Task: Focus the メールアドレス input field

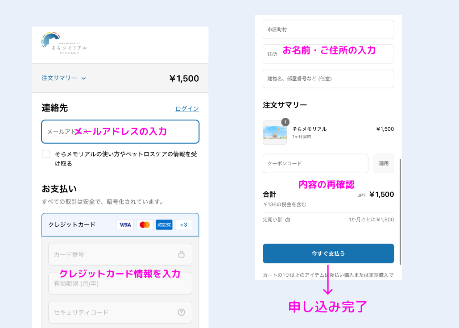Action: [x=120, y=132]
